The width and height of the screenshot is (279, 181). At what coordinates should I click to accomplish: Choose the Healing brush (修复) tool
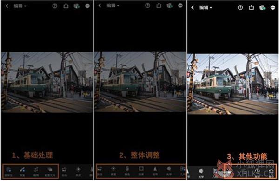coord(22,171)
